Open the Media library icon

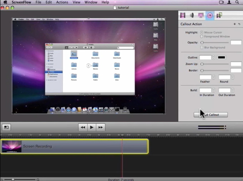[x=219, y=15]
